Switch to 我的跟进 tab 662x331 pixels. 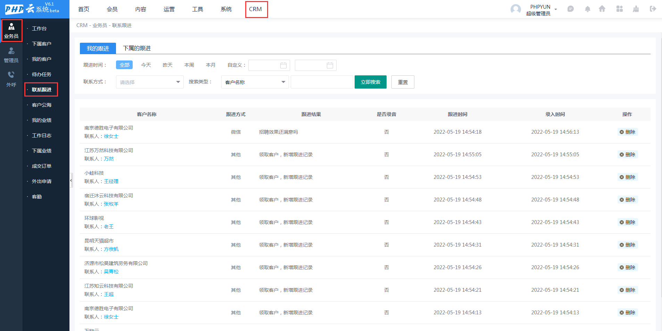[98, 48]
